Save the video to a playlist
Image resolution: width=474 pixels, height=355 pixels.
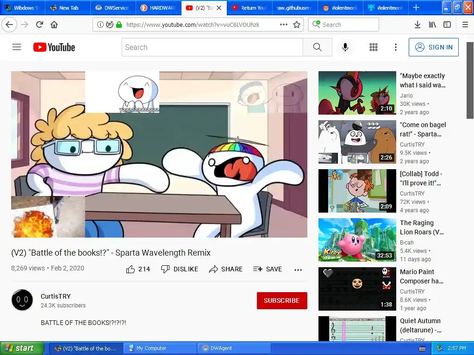[268, 269]
